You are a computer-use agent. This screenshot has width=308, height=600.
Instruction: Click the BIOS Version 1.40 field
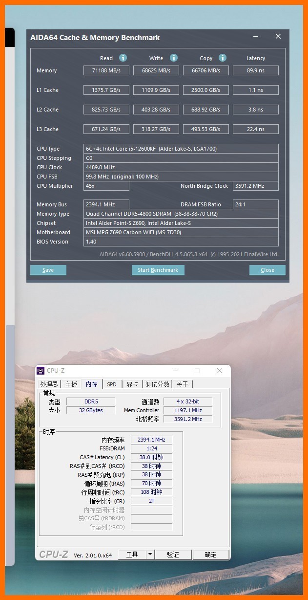(181, 242)
